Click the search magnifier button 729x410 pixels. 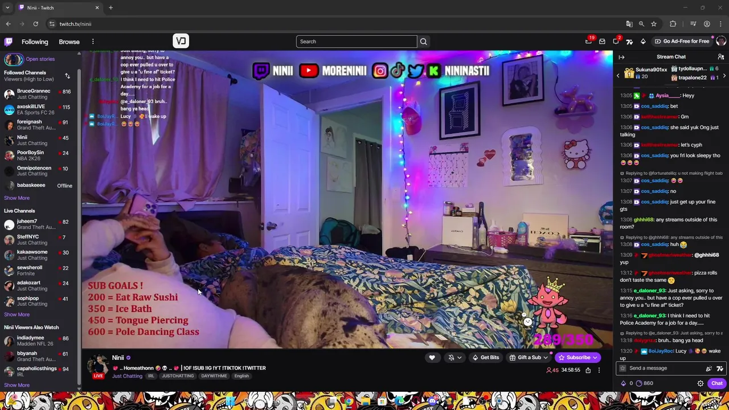[x=423, y=42]
